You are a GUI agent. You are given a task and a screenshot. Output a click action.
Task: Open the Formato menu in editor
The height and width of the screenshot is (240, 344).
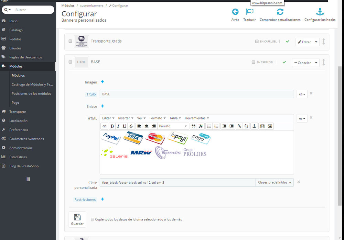tap(158, 118)
